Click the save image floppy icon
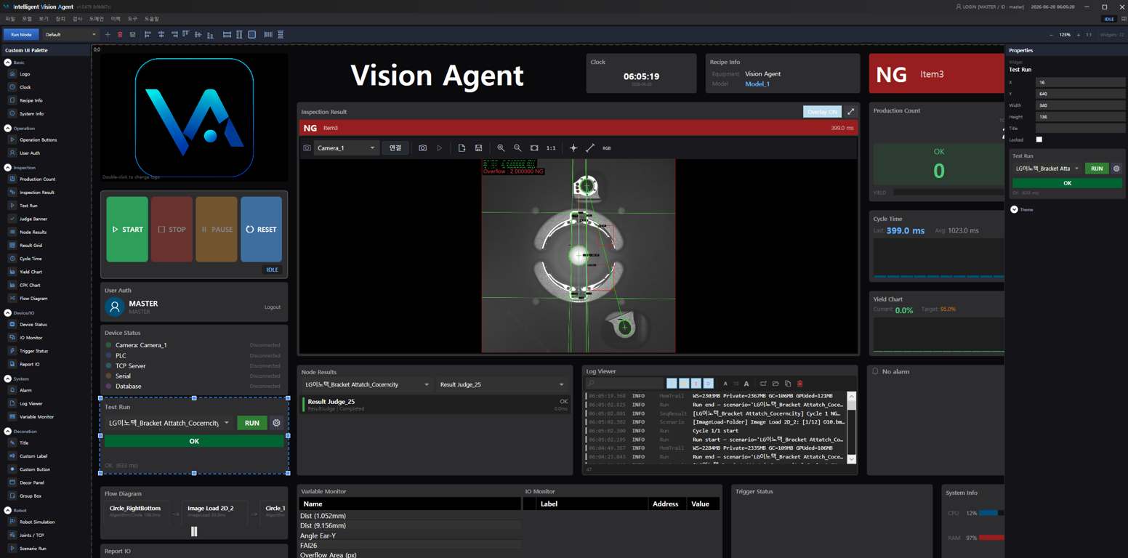 pos(478,148)
